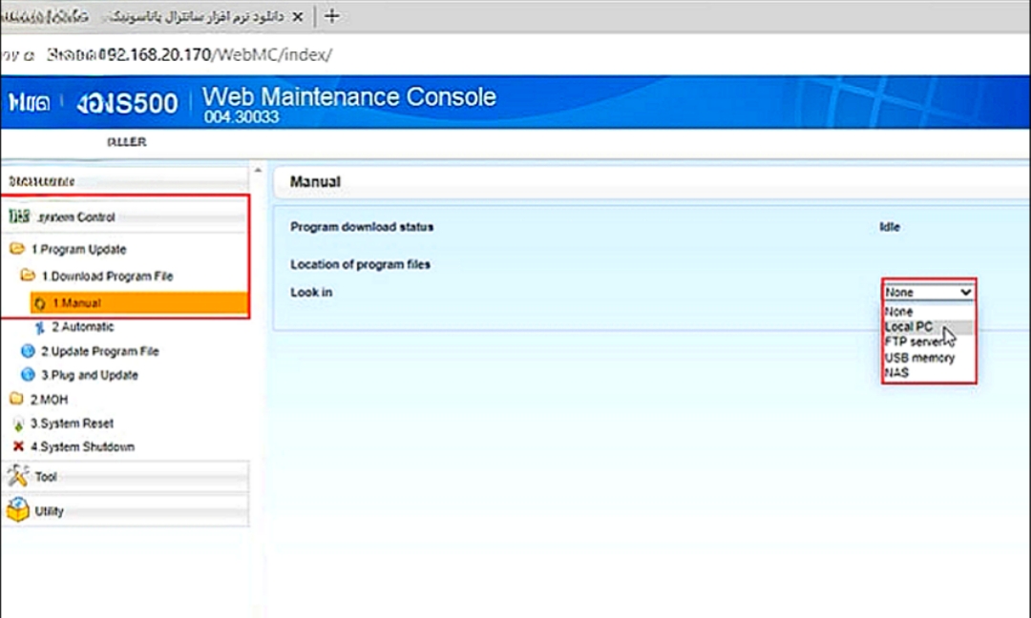Pick USB memory option in the list

(x=918, y=358)
